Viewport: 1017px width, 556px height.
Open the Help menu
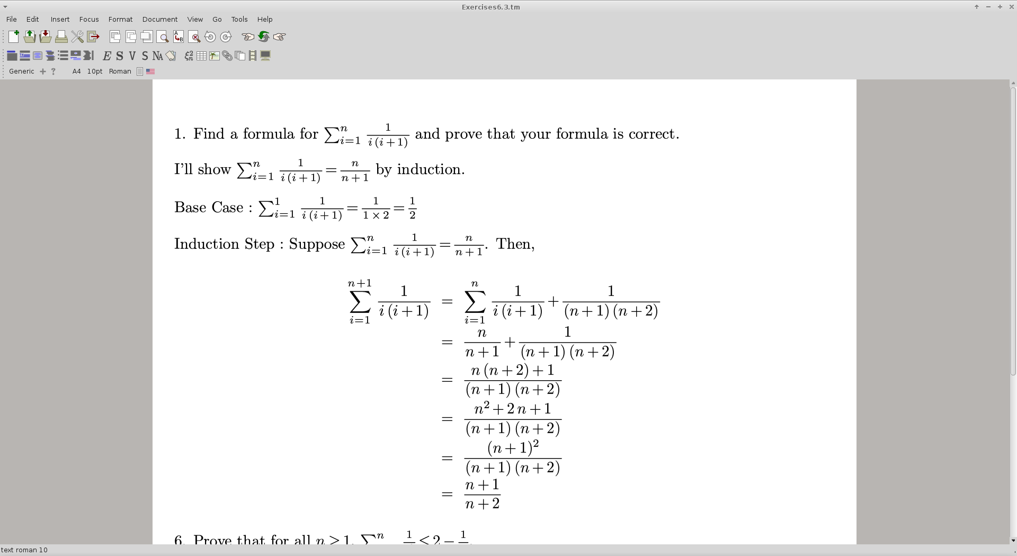pos(265,19)
